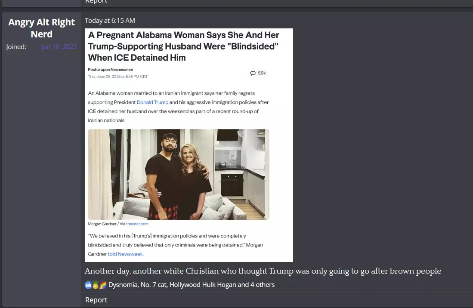The image size is (473, 308).
Task: Open the theknot.com photo credit link
Action: click(x=137, y=224)
